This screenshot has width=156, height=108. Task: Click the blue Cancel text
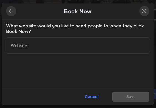[x=92, y=97]
